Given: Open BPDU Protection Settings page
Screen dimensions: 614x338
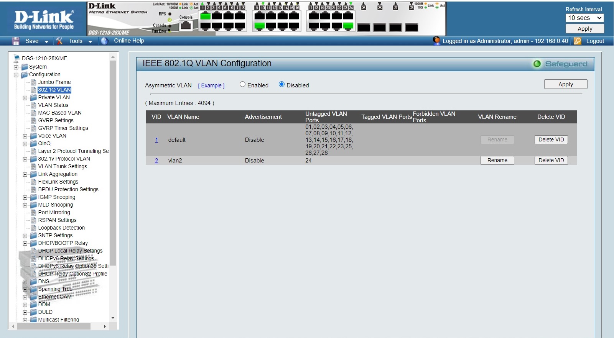Looking at the screenshot, I should tap(68, 189).
